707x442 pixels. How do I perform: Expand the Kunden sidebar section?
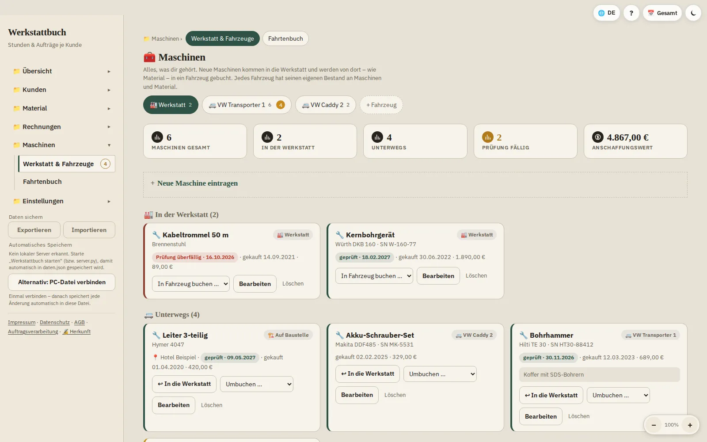coord(61,90)
